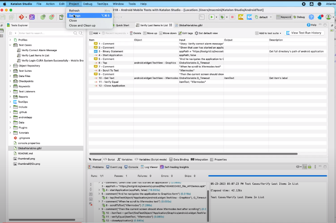Open the terminal command icon
336x223 pixels.
tap(202, 17)
